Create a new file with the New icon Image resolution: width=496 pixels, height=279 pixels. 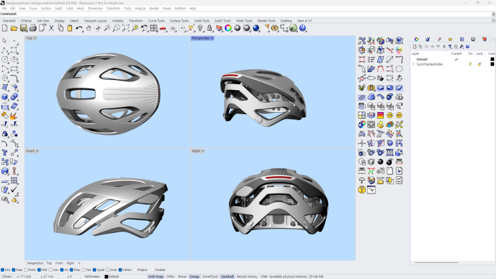coord(5,28)
